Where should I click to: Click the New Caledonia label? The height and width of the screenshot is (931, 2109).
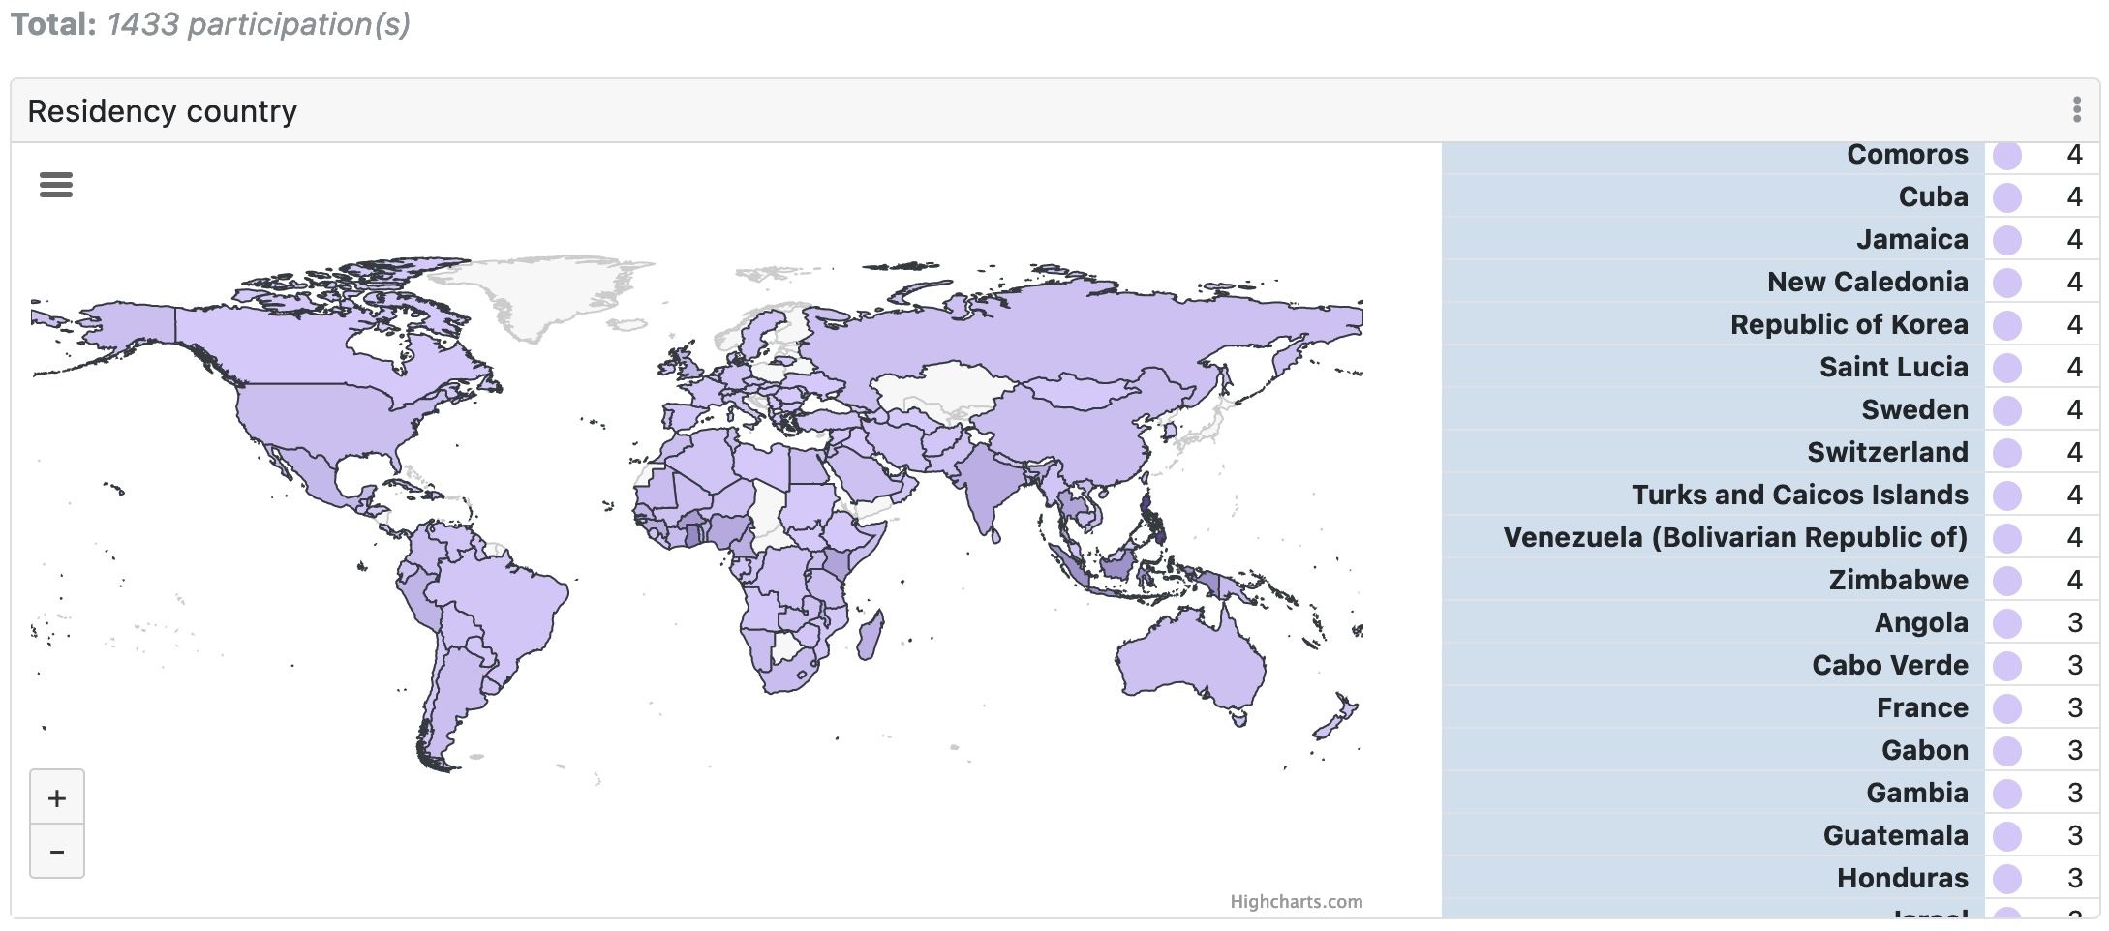pos(1867,282)
